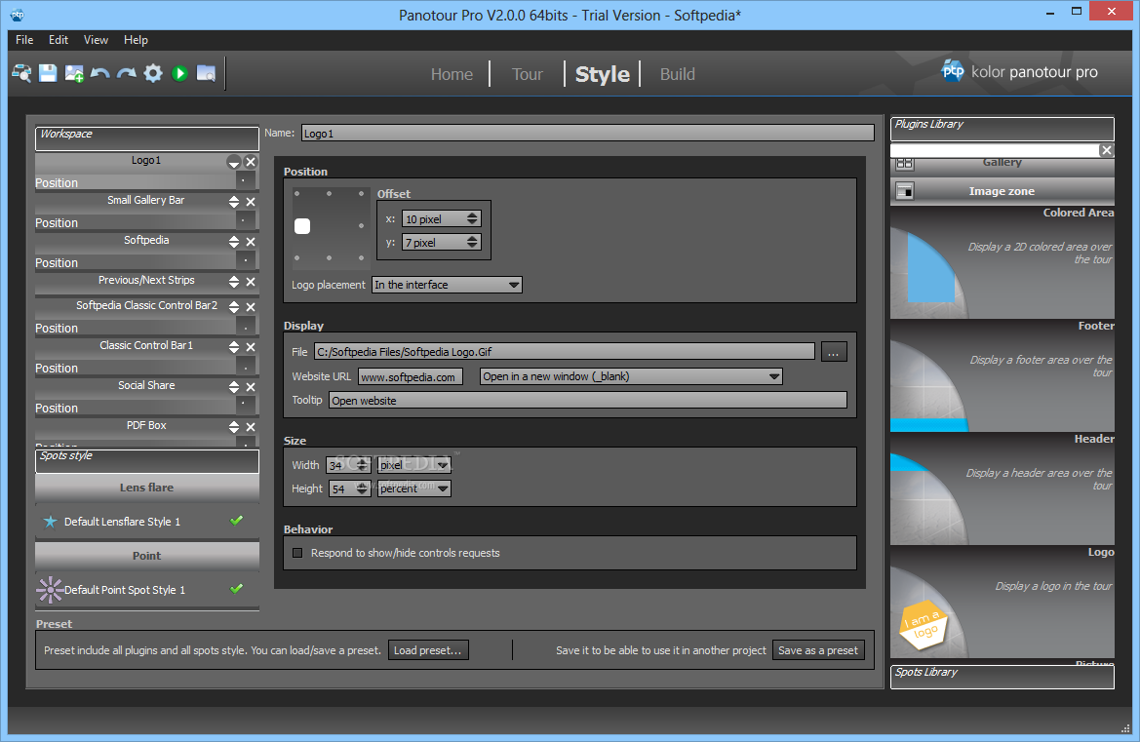Open output folder with the folder-search icon

click(207, 73)
